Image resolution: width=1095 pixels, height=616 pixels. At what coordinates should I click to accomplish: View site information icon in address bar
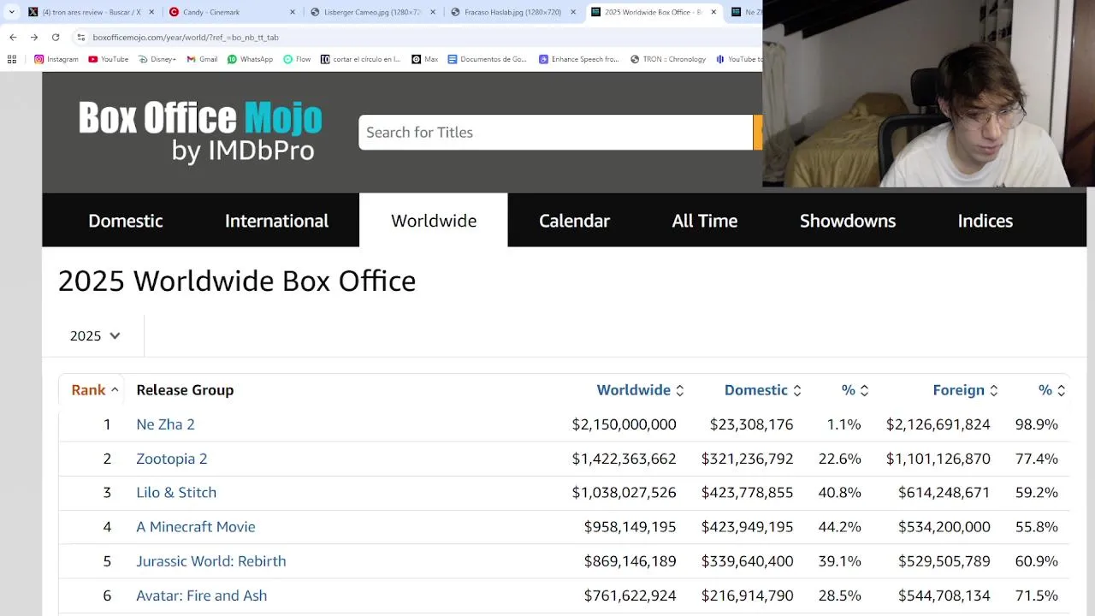81,37
